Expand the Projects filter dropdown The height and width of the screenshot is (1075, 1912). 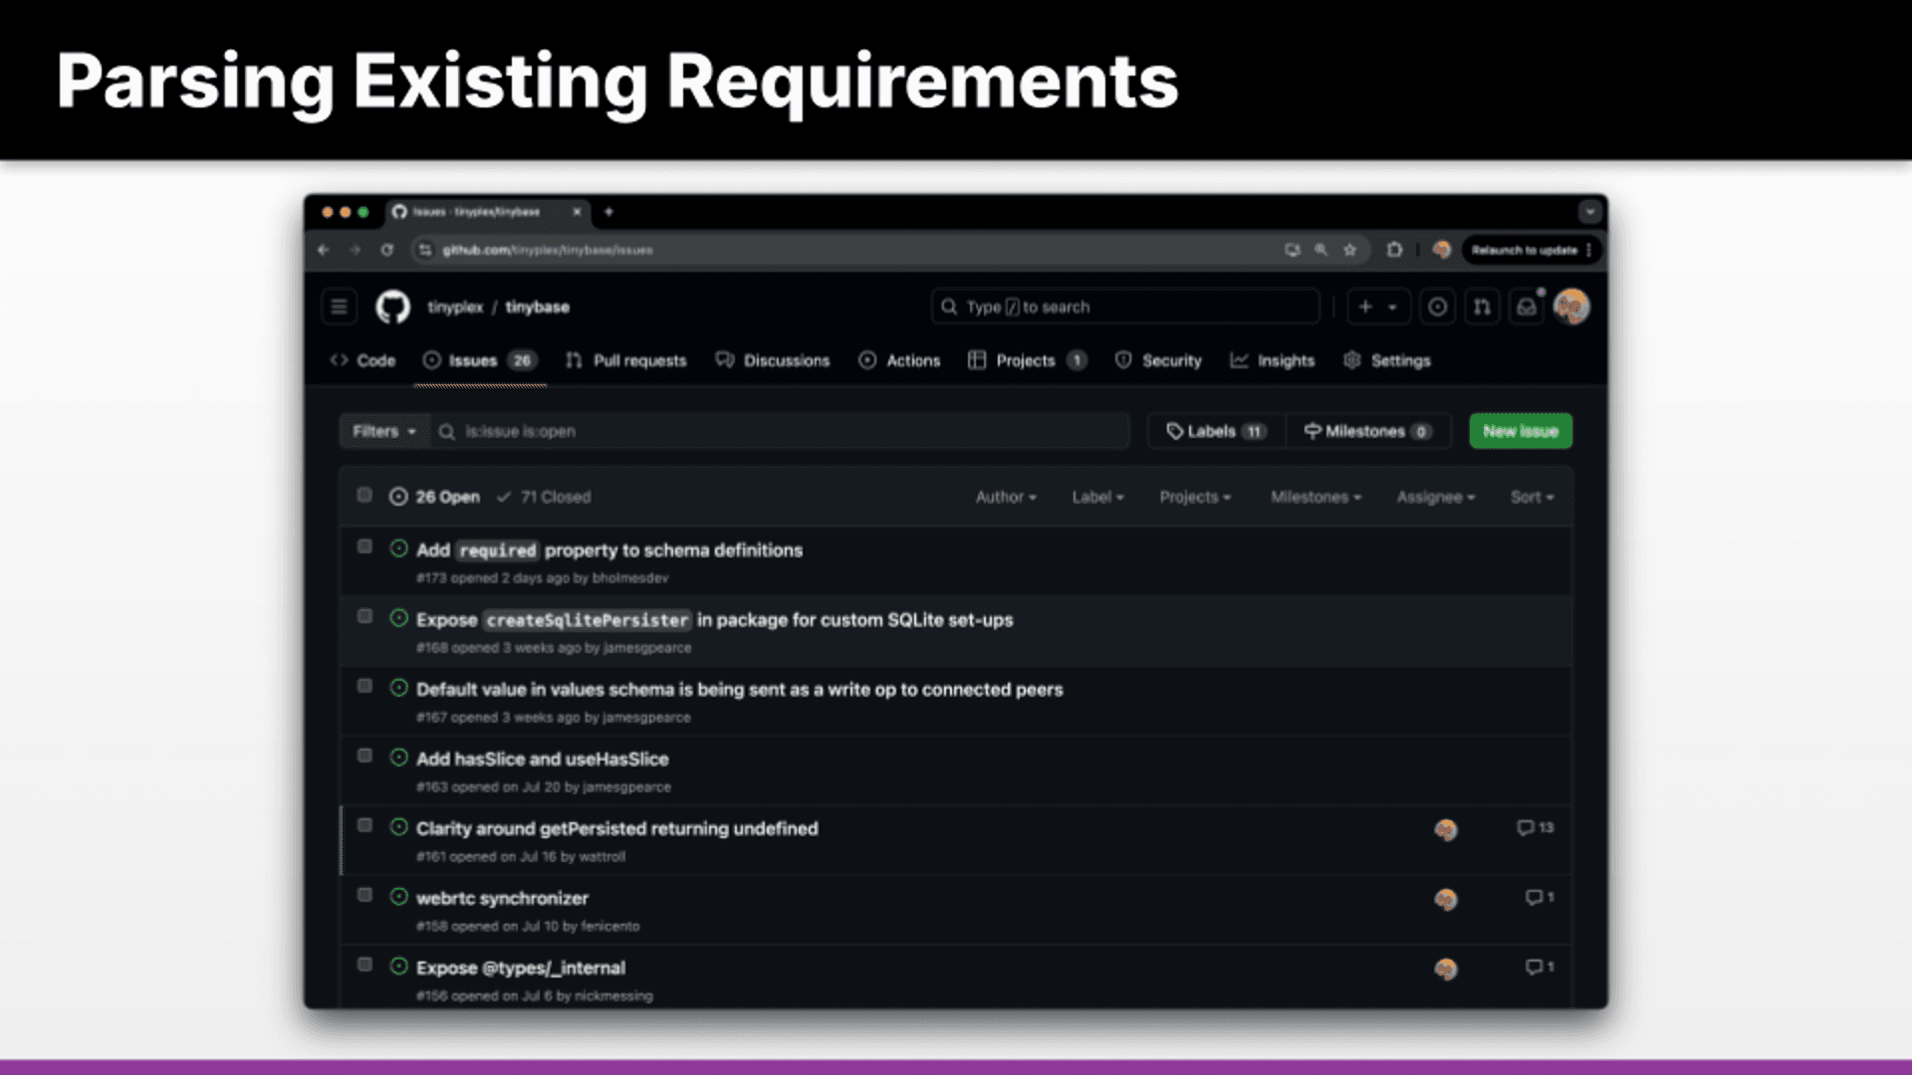tap(1195, 497)
